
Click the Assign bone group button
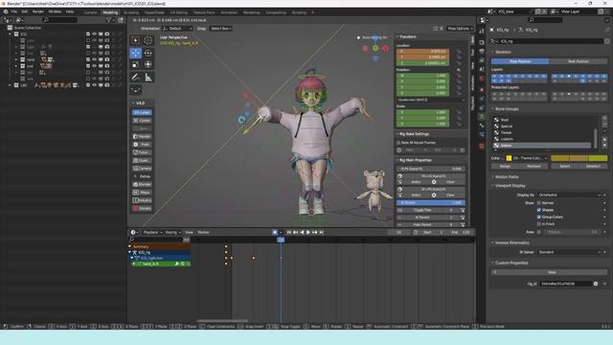pos(505,166)
